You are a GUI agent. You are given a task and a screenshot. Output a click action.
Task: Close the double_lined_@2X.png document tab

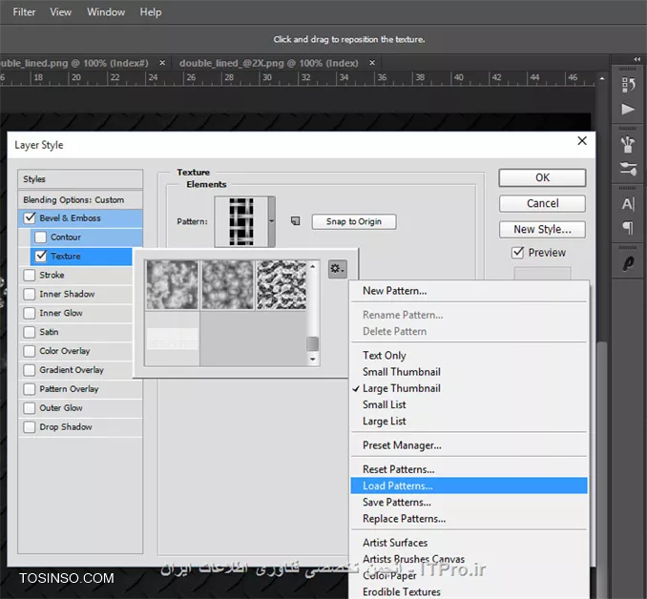[x=372, y=63]
